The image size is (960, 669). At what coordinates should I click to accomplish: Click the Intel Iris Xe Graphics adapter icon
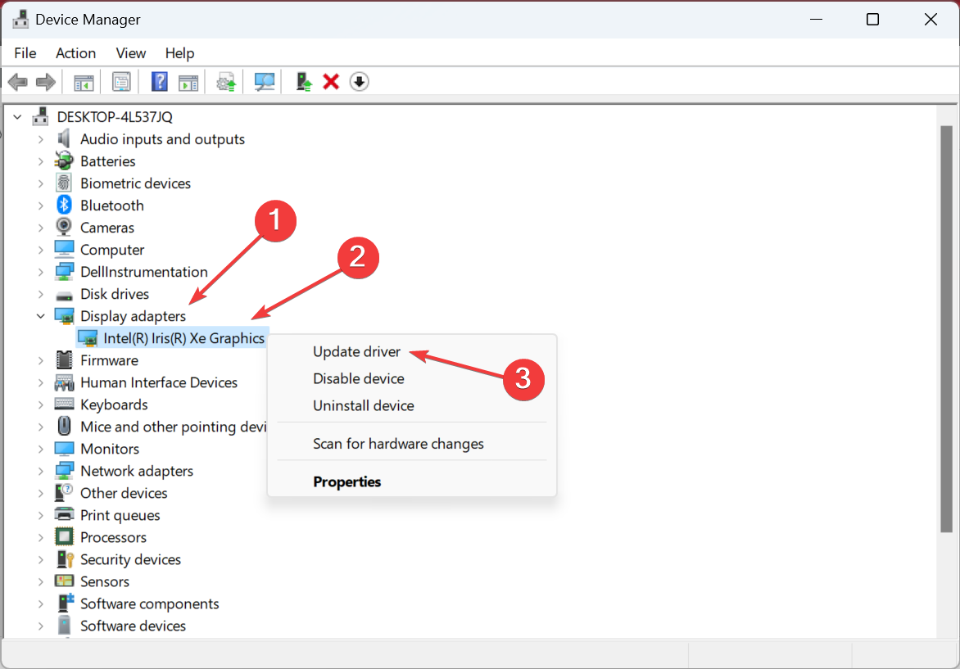(x=88, y=338)
